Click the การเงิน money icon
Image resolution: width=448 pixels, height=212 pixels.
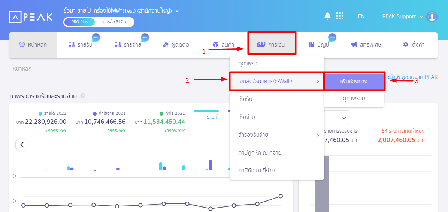[261, 44]
